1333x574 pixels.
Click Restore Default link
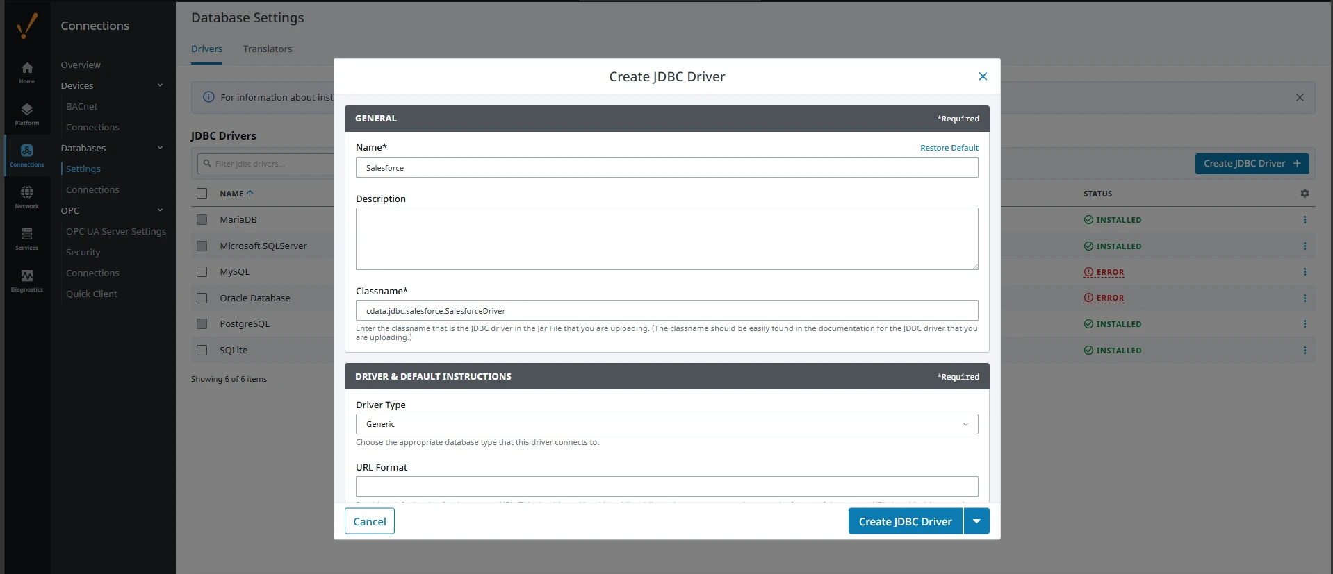(x=949, y=148)
